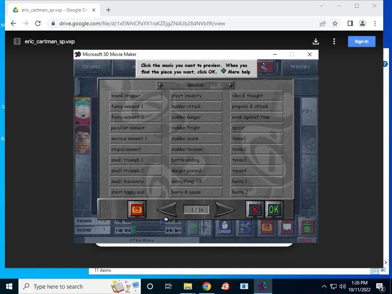Open Task View on taskbar
The height and width of the screenshot is (294, 392).
pos(168,286)
